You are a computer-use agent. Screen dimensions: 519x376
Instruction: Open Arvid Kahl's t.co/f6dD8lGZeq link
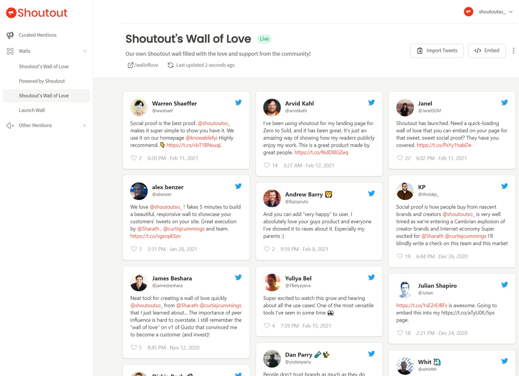click(x=321, y=153)
